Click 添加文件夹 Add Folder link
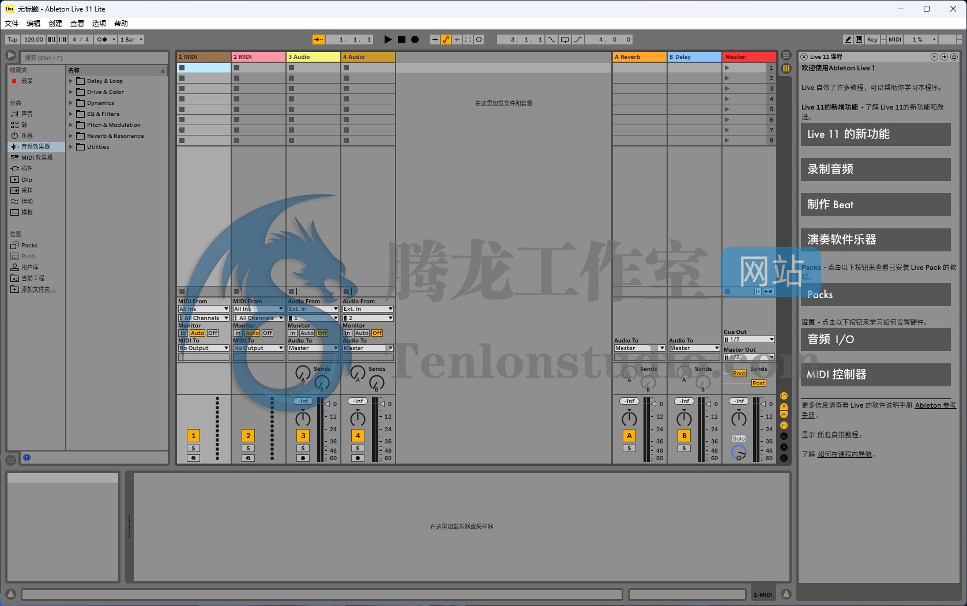 [39, 289]
